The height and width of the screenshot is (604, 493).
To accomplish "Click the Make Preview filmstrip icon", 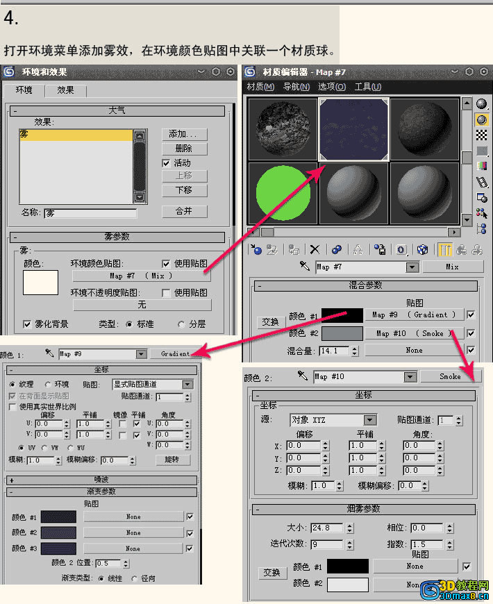I will pyautogui.click(x=481, y=182).
